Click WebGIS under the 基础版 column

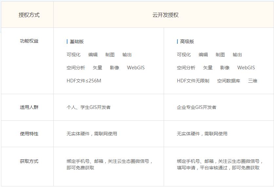136,68
